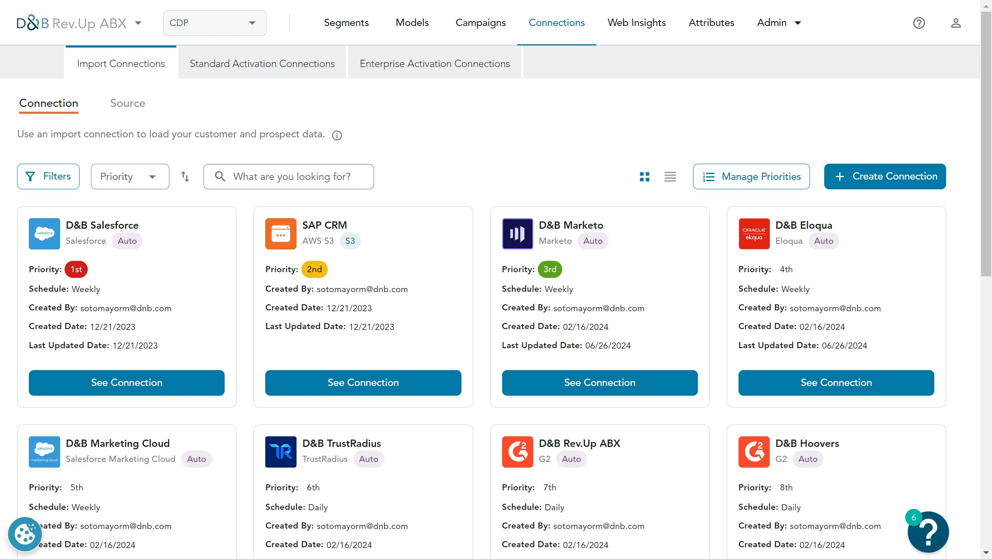Click the funnel icon in Filters
Viewport: 992px width, 559px height.
point(30,176)
